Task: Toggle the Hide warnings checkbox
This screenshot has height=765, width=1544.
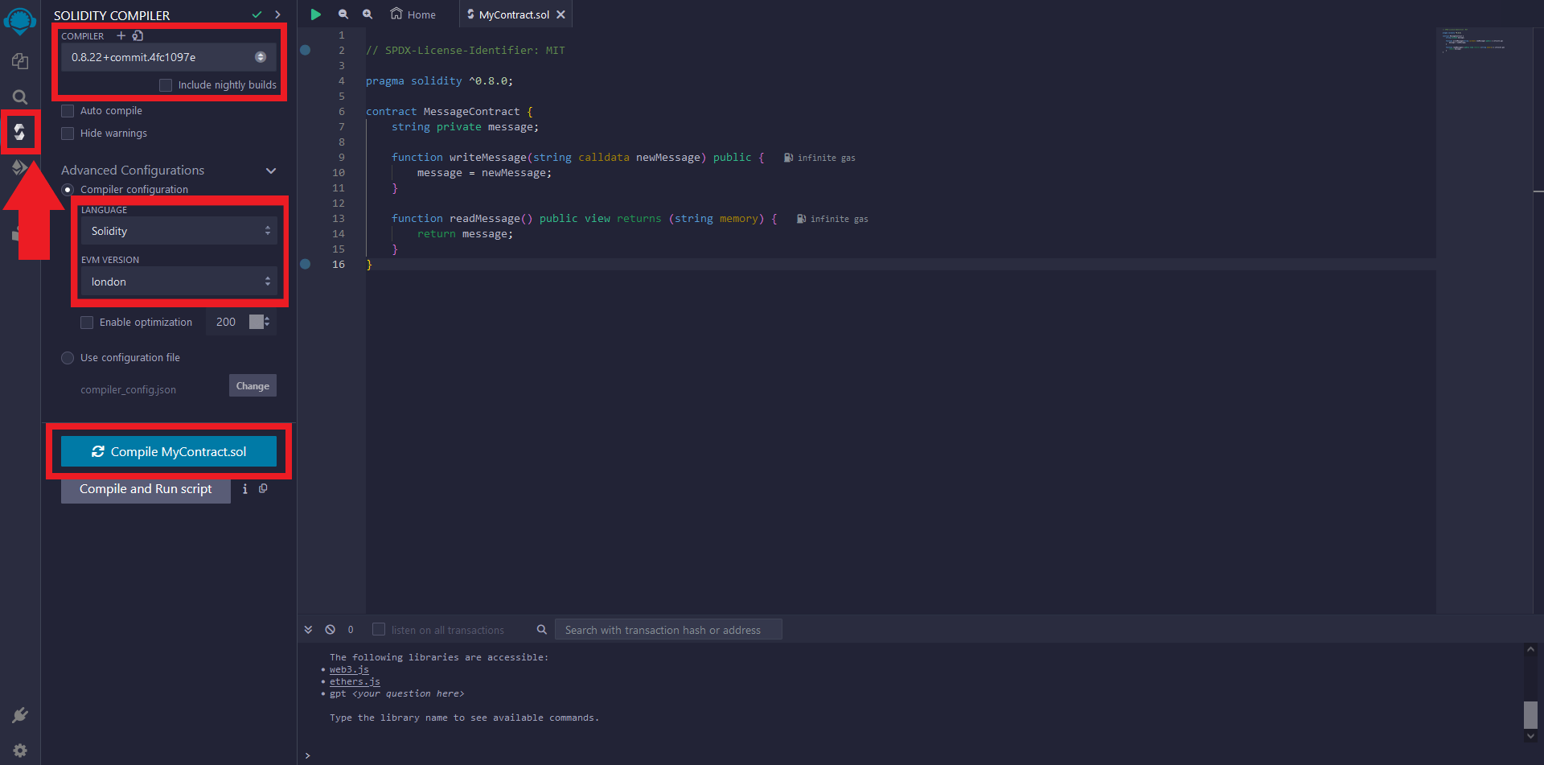Action: coord(68,134)
